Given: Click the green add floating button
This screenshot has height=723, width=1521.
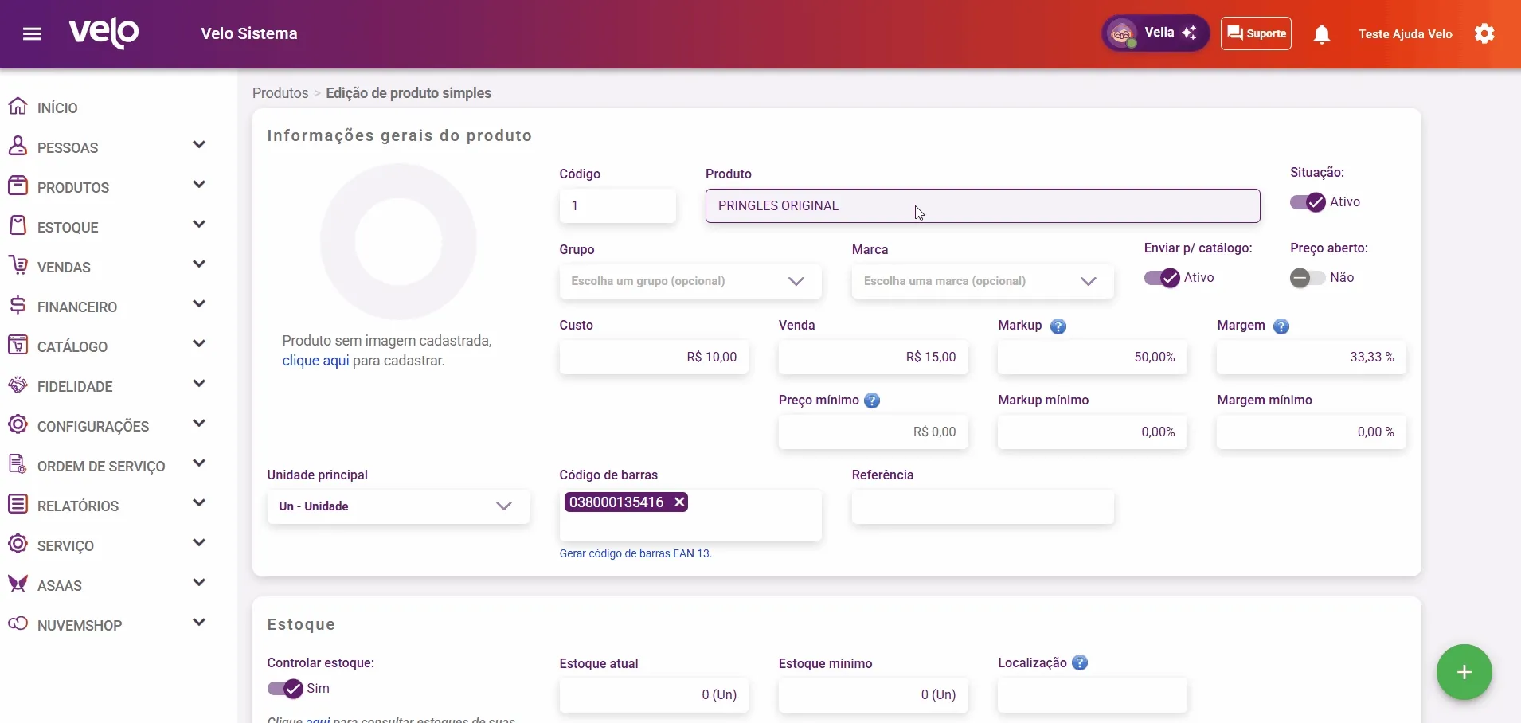Looking at the screenshot, I should [x=1464, y=673].
